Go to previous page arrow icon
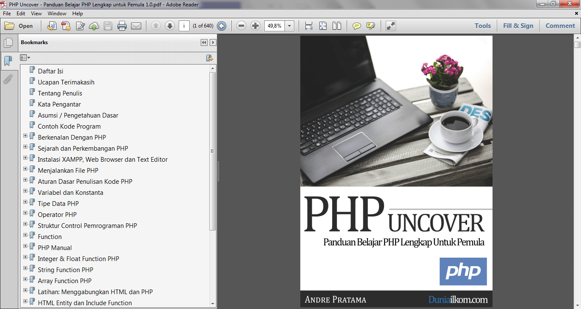Viewport: 581px width, 309px height. point(156,26)
